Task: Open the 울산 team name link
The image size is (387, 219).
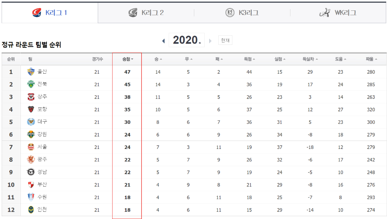Action: 42,72
